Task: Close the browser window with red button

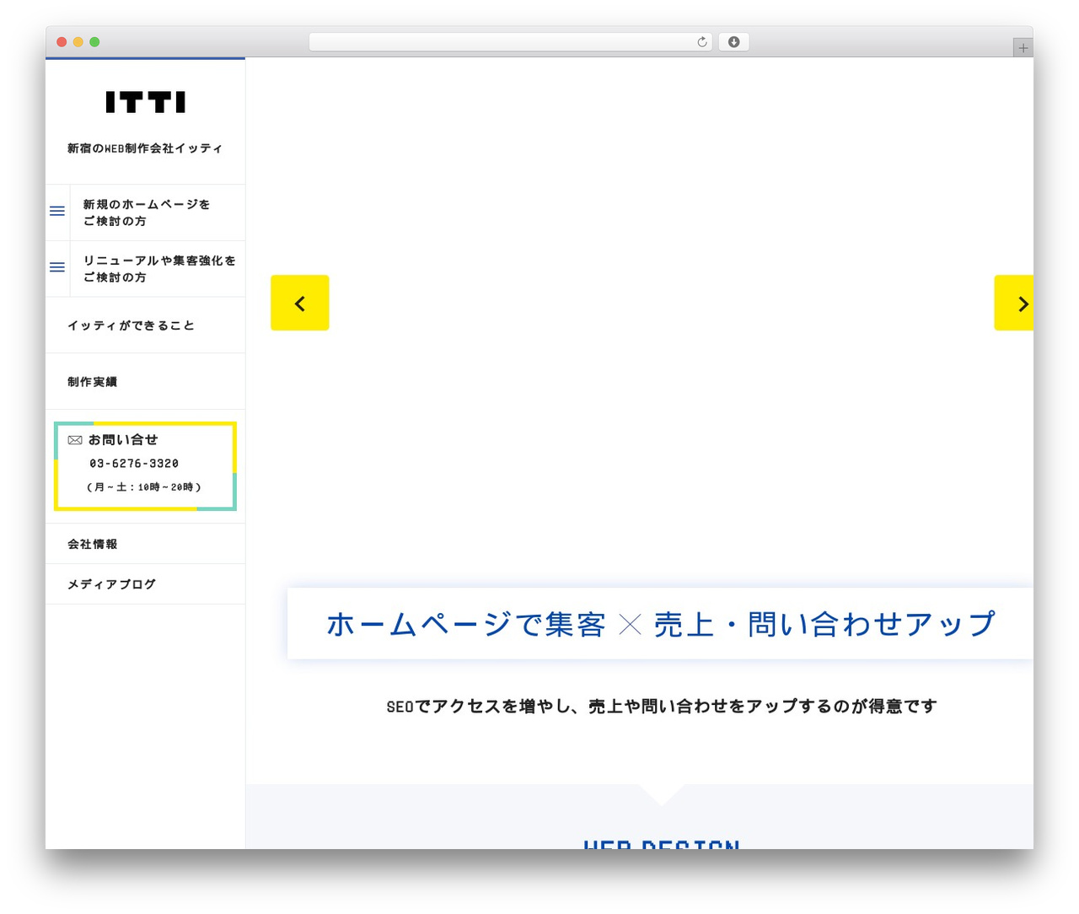Action: pyautogui.click(x=62, y=42)
